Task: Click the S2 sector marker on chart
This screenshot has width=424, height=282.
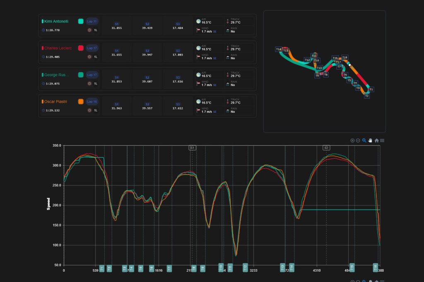Action: (x=326, y=148)
